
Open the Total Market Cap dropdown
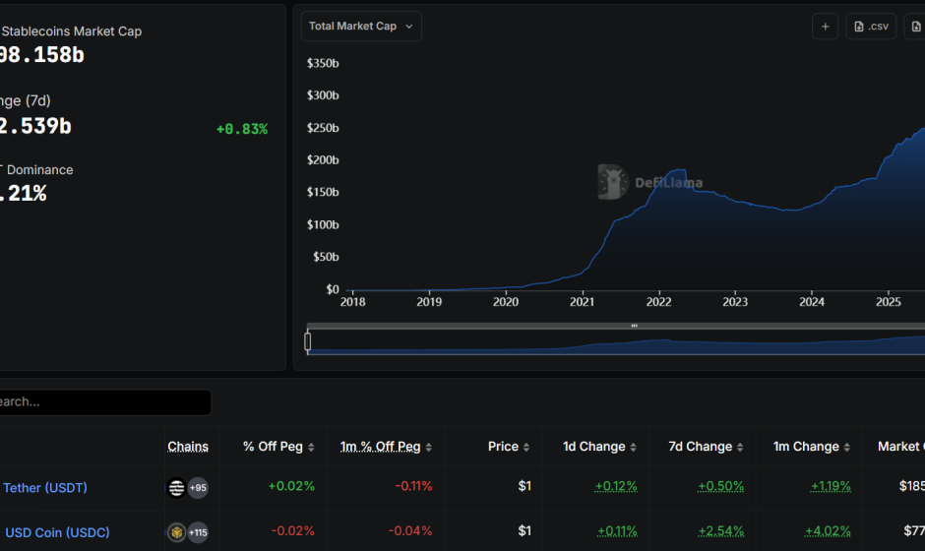pyautogui.click(x=361, y=27)
